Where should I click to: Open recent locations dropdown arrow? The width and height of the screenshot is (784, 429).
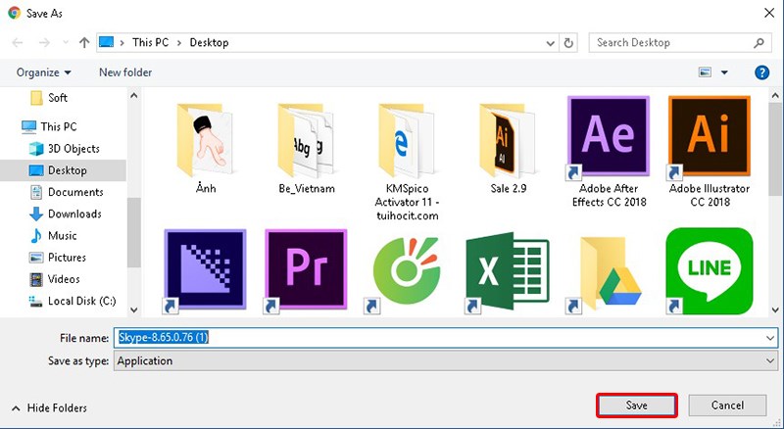pyautogui.click(x=66, y=43)
